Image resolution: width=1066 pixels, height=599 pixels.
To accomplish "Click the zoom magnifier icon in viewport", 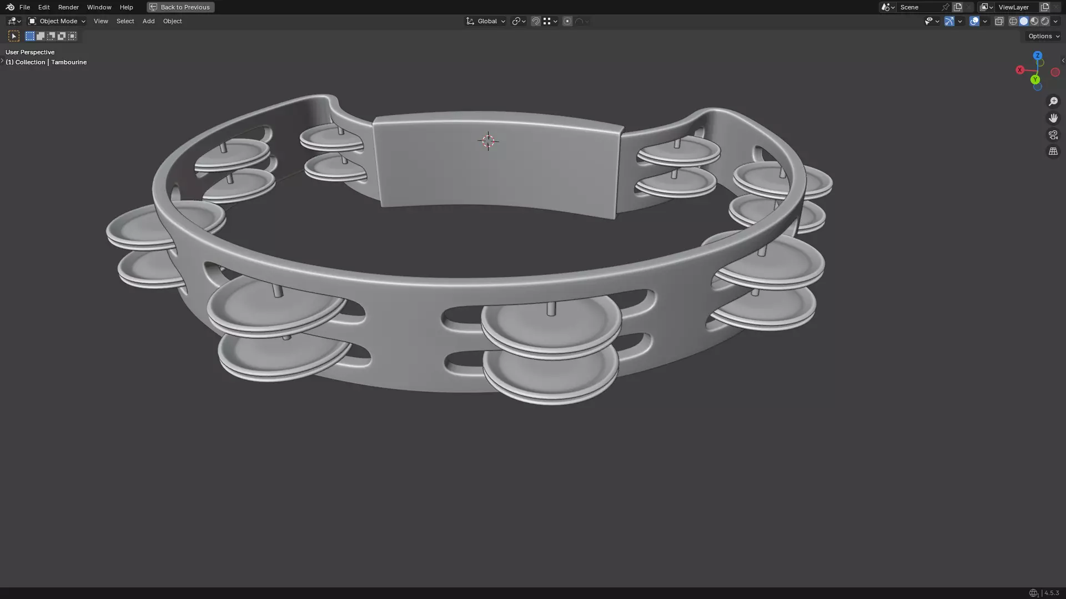I will pyautogui.click(x=1053, y=101).
